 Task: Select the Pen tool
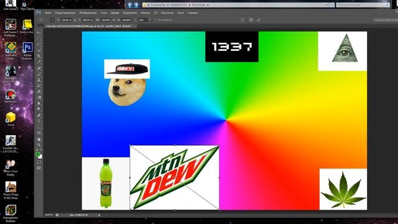pyautogui.click(x=39, y=116)
